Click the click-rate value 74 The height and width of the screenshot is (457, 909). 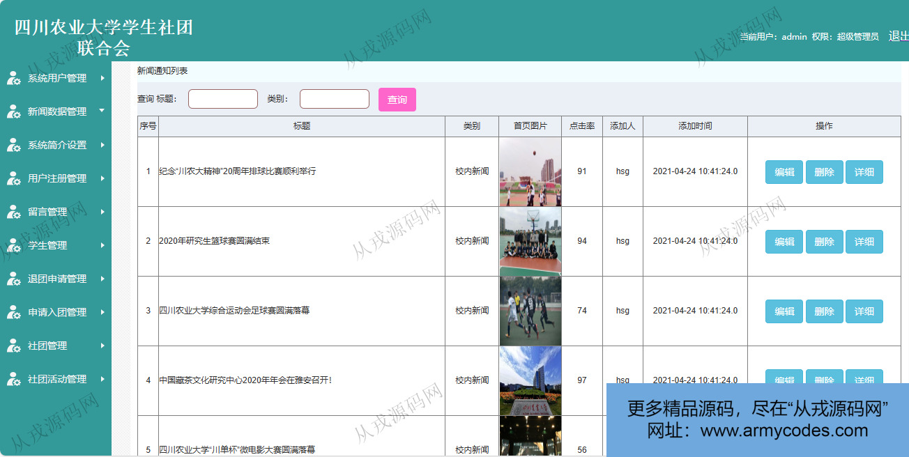[x=582, y=311]
